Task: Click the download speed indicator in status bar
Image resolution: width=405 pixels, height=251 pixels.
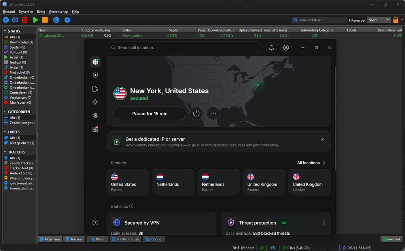Action: click(296, 248)
